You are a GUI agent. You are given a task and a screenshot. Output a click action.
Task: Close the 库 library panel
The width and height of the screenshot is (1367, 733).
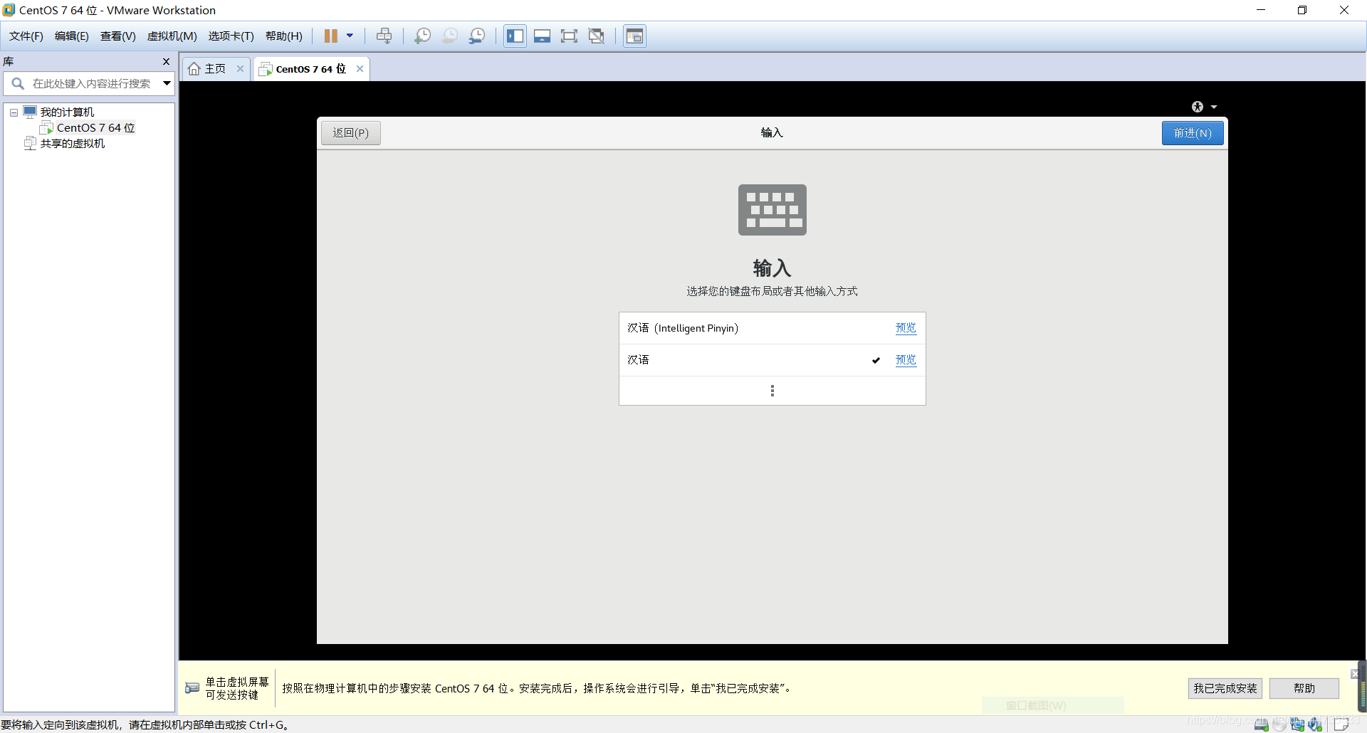click(x=166, y=62)
